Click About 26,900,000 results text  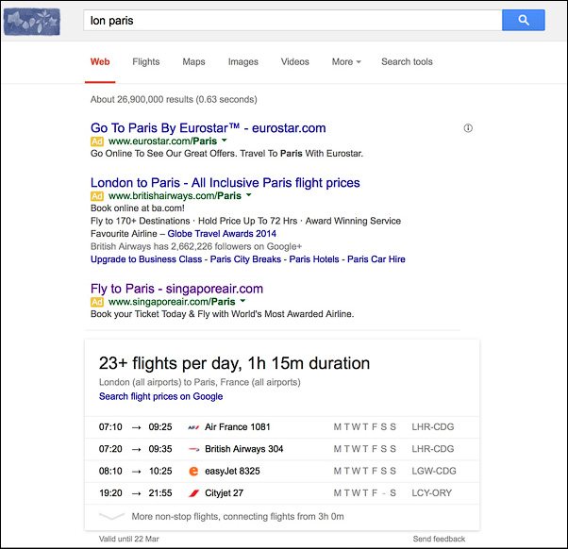(x=174, y=100)
